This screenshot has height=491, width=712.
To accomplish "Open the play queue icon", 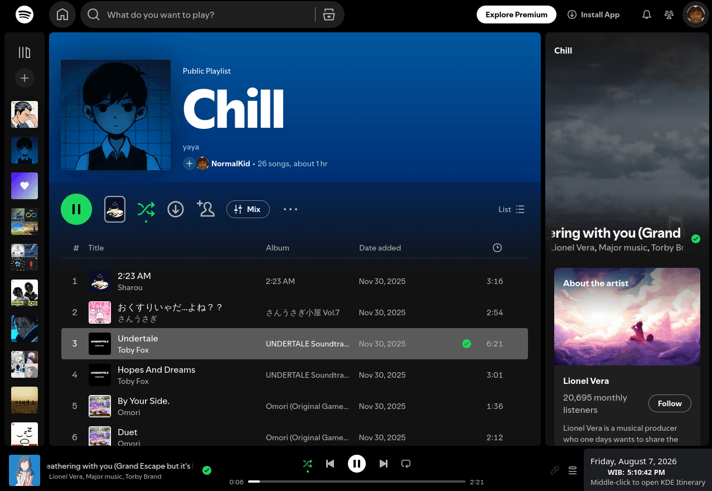I will [x=573, y=470].
